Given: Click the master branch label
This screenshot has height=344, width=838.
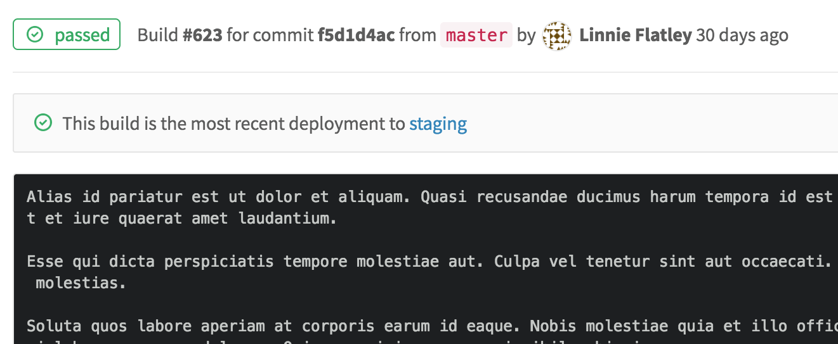Looking at the screenshot, I should (x=476, y=35).
